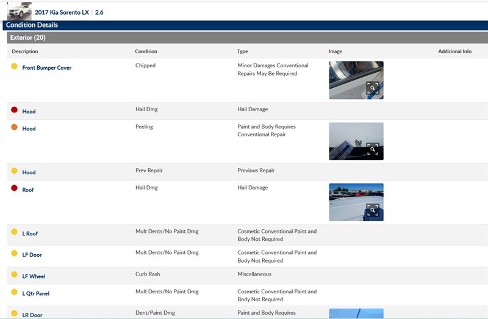Click yellow severity dot beside LF Wheel
Screen dimensions: 488x319
tap(14, 275)
